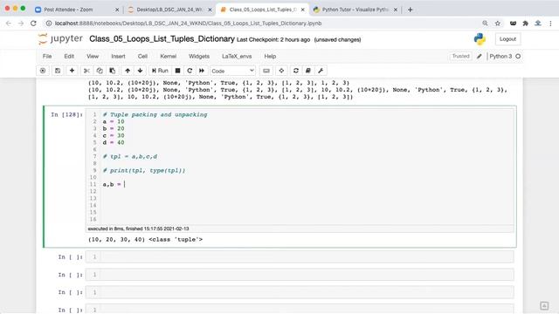Open the Edit menu
Viewport: 559px width, 314px height.
click(69, 56)
